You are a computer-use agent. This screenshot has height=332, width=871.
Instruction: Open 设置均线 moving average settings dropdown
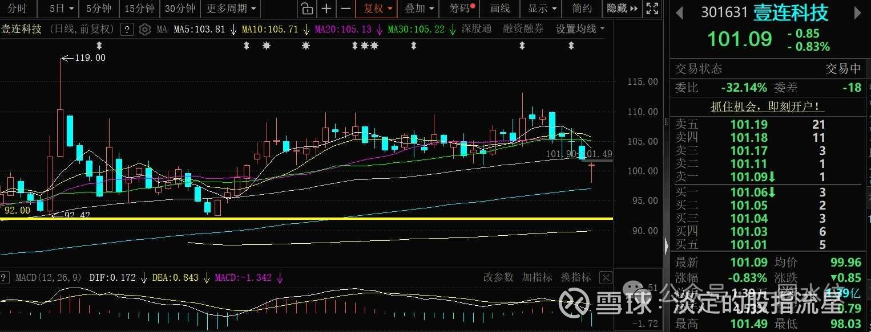coord(580,29)
